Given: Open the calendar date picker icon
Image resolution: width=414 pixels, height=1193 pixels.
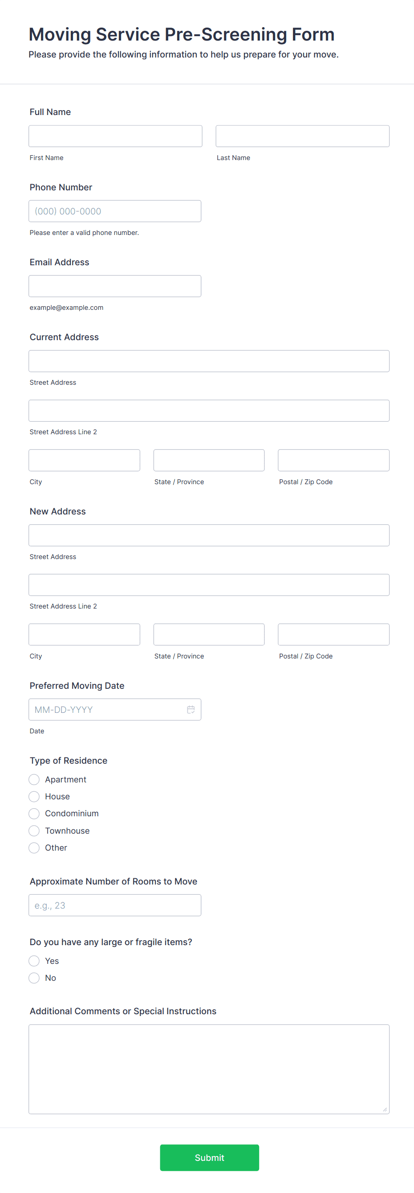Looking at the screenshot, I should pyautogui.click(x=191, y=709).
